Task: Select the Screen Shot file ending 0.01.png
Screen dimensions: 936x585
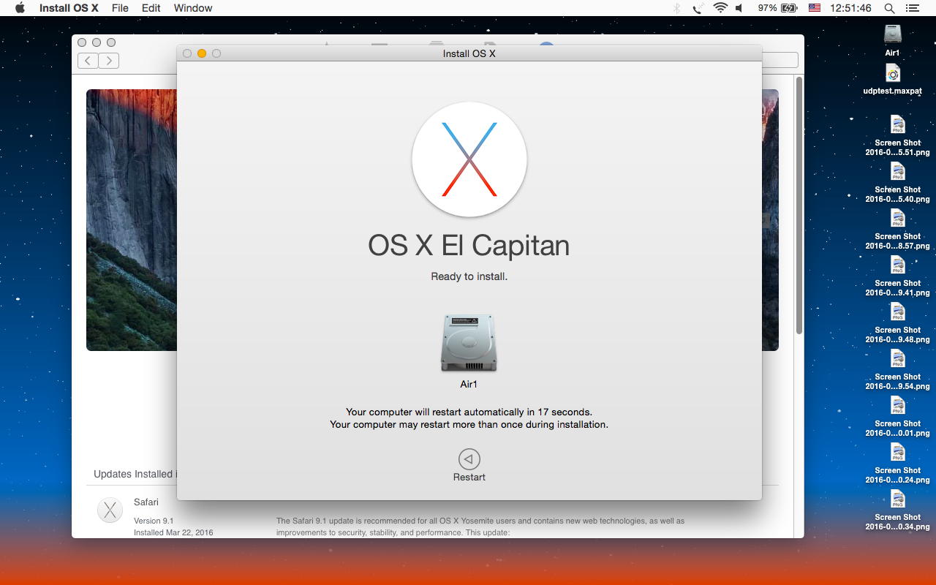Action: click(897, 407)
